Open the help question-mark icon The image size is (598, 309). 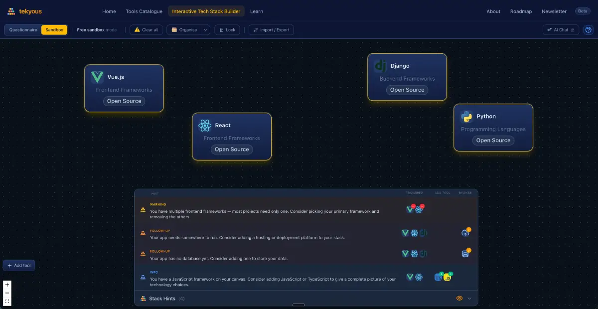coord(588,30)
